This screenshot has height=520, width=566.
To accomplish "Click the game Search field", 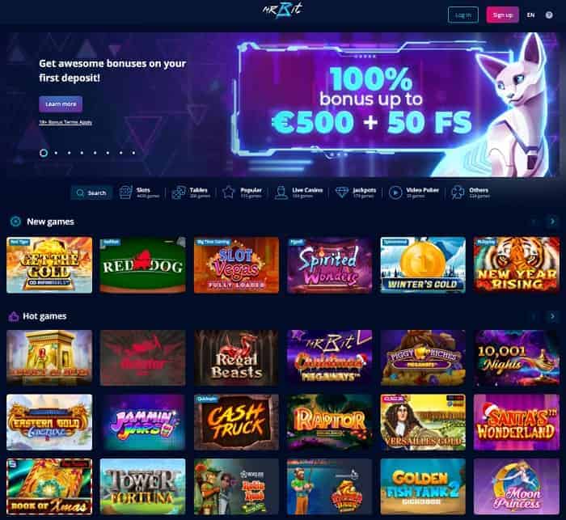I will tap(91, 192).
